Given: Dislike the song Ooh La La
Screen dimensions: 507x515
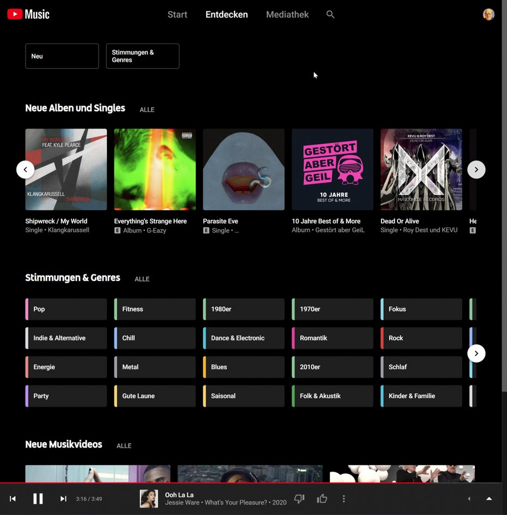Looking at the screenshot, I should (x=299, y=499).
